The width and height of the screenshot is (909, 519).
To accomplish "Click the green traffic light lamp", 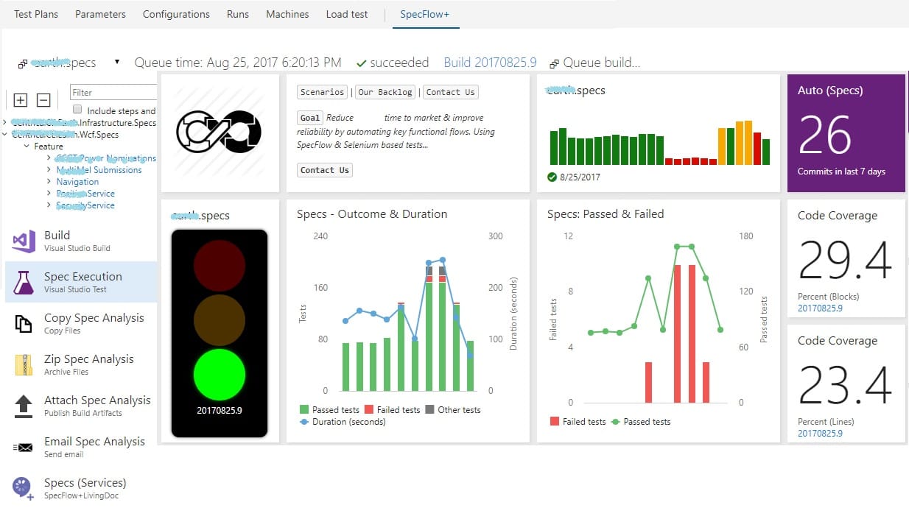I will click(220, 374).
